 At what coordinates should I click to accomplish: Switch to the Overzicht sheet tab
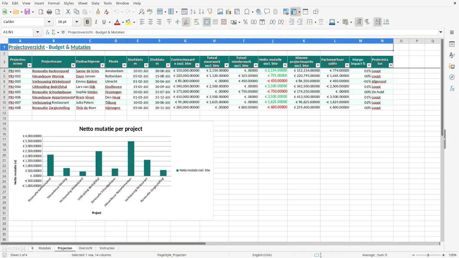point(85,248)
